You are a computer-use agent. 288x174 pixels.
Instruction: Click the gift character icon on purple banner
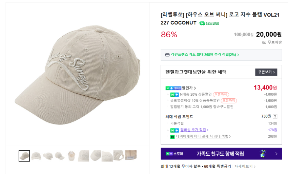pyautogui.click(x=263, y=153)
